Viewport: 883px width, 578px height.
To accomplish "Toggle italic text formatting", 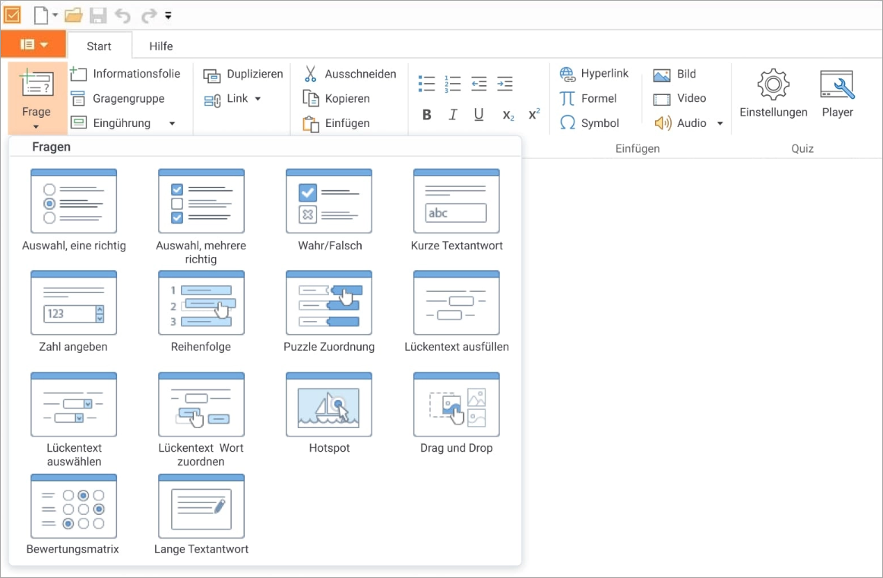I will pos(453,115).
